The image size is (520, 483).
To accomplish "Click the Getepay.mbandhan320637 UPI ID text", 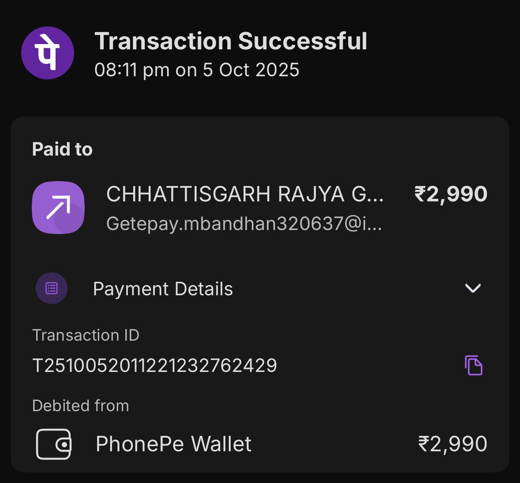I will 244,224.
